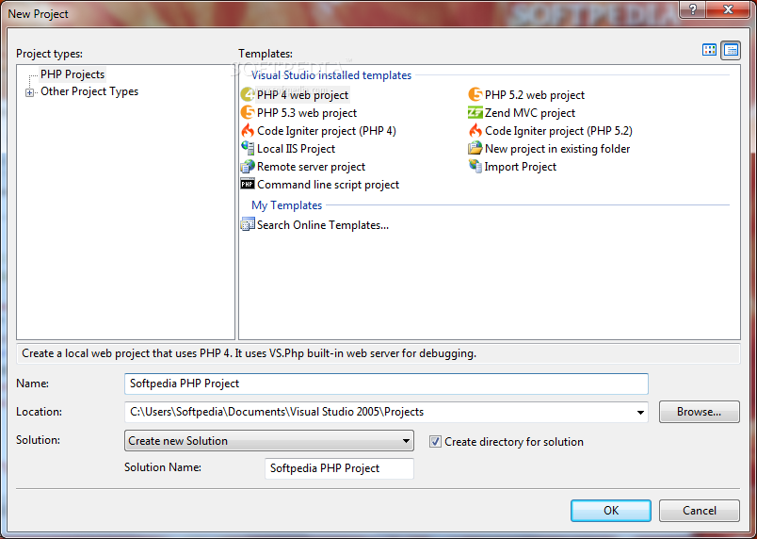Click 'New project in existing folder' label
Viewport: 757px width, 539px height.
coord(557,149)
